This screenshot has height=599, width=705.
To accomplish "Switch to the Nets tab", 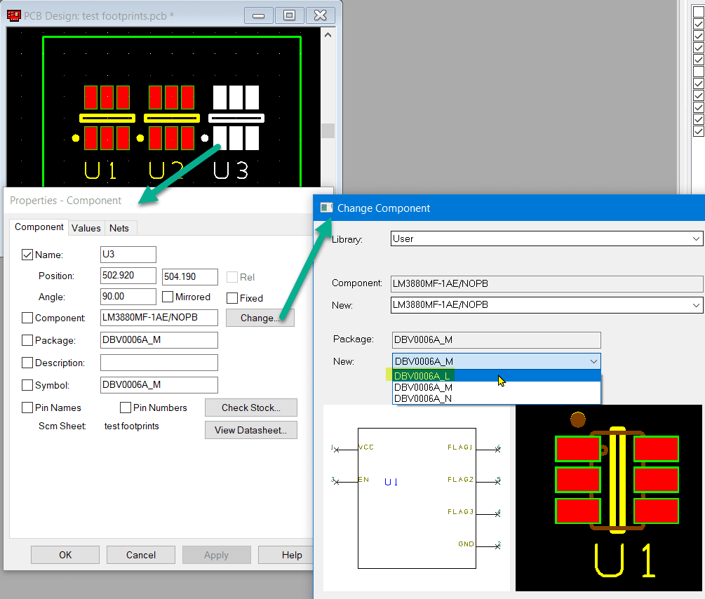I will click(119, 228).
